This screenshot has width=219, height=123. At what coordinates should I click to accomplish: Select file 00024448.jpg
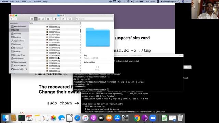[54, 45]
